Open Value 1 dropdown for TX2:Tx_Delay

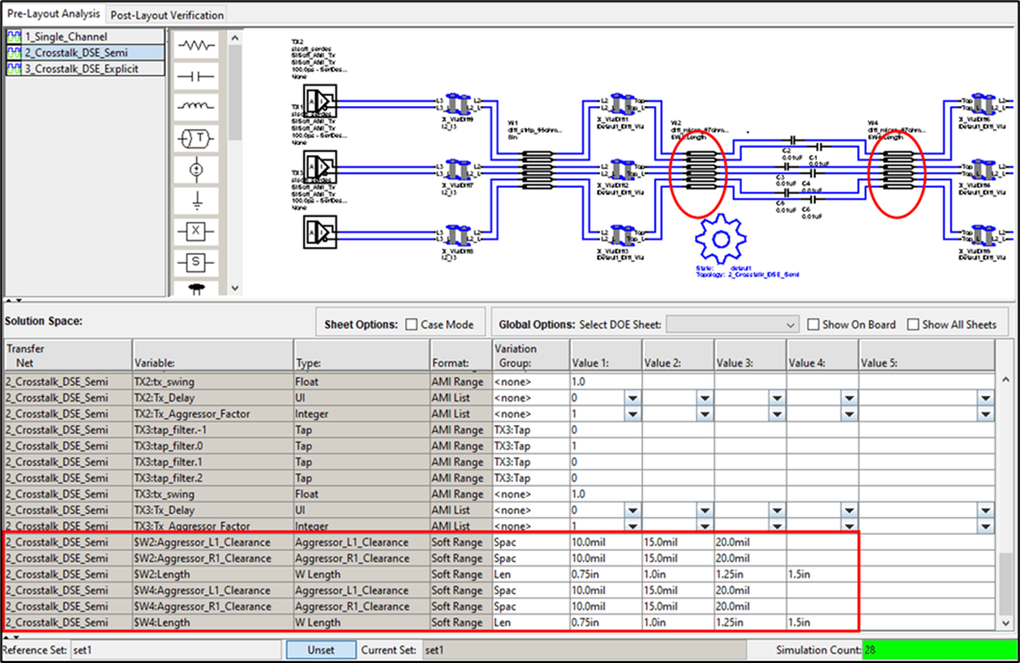click(633, 397)
